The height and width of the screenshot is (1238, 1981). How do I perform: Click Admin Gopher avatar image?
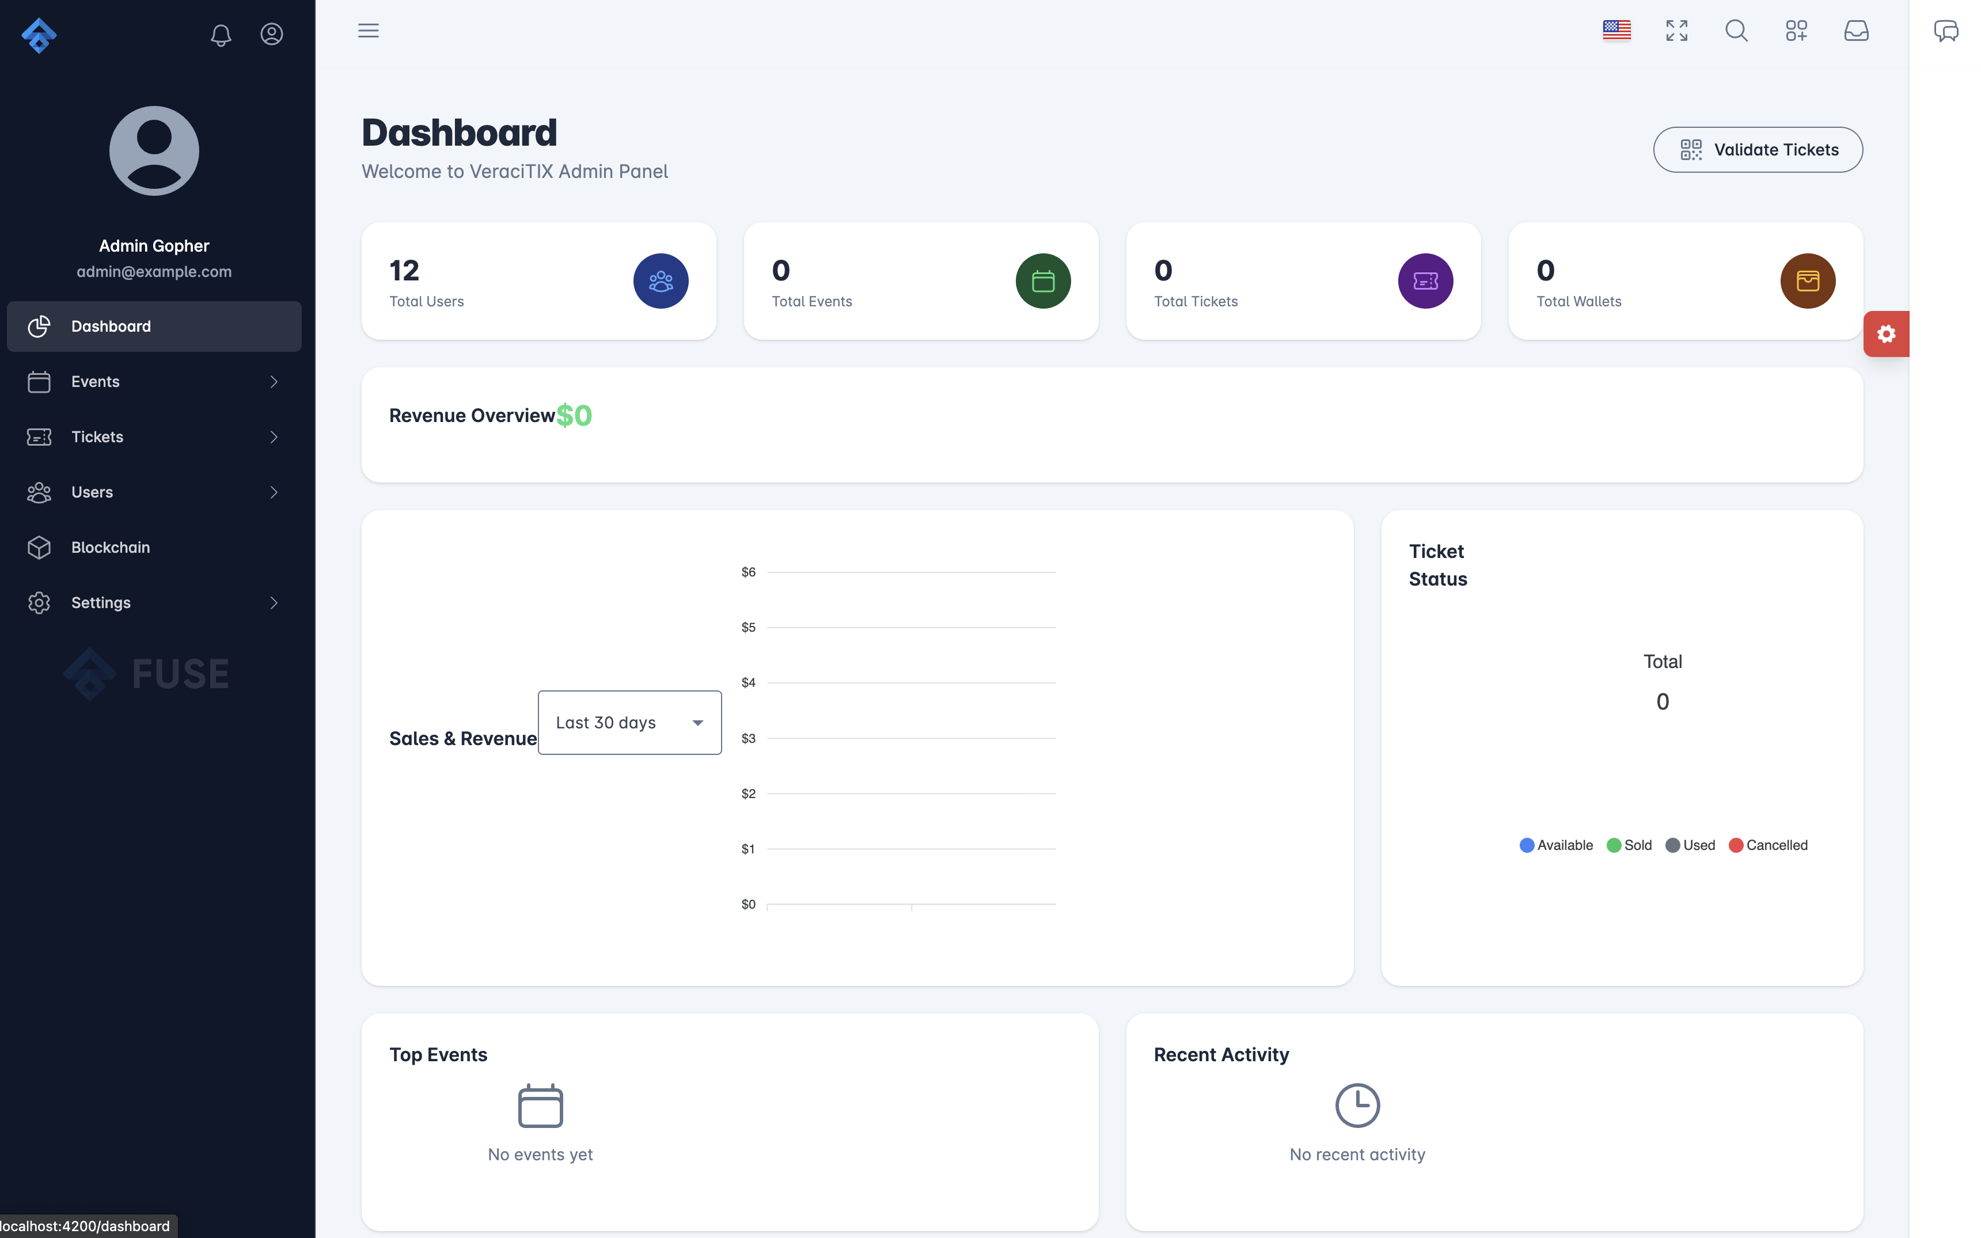point(154,151)
